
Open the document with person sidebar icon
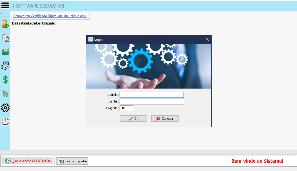coord(5,38)
